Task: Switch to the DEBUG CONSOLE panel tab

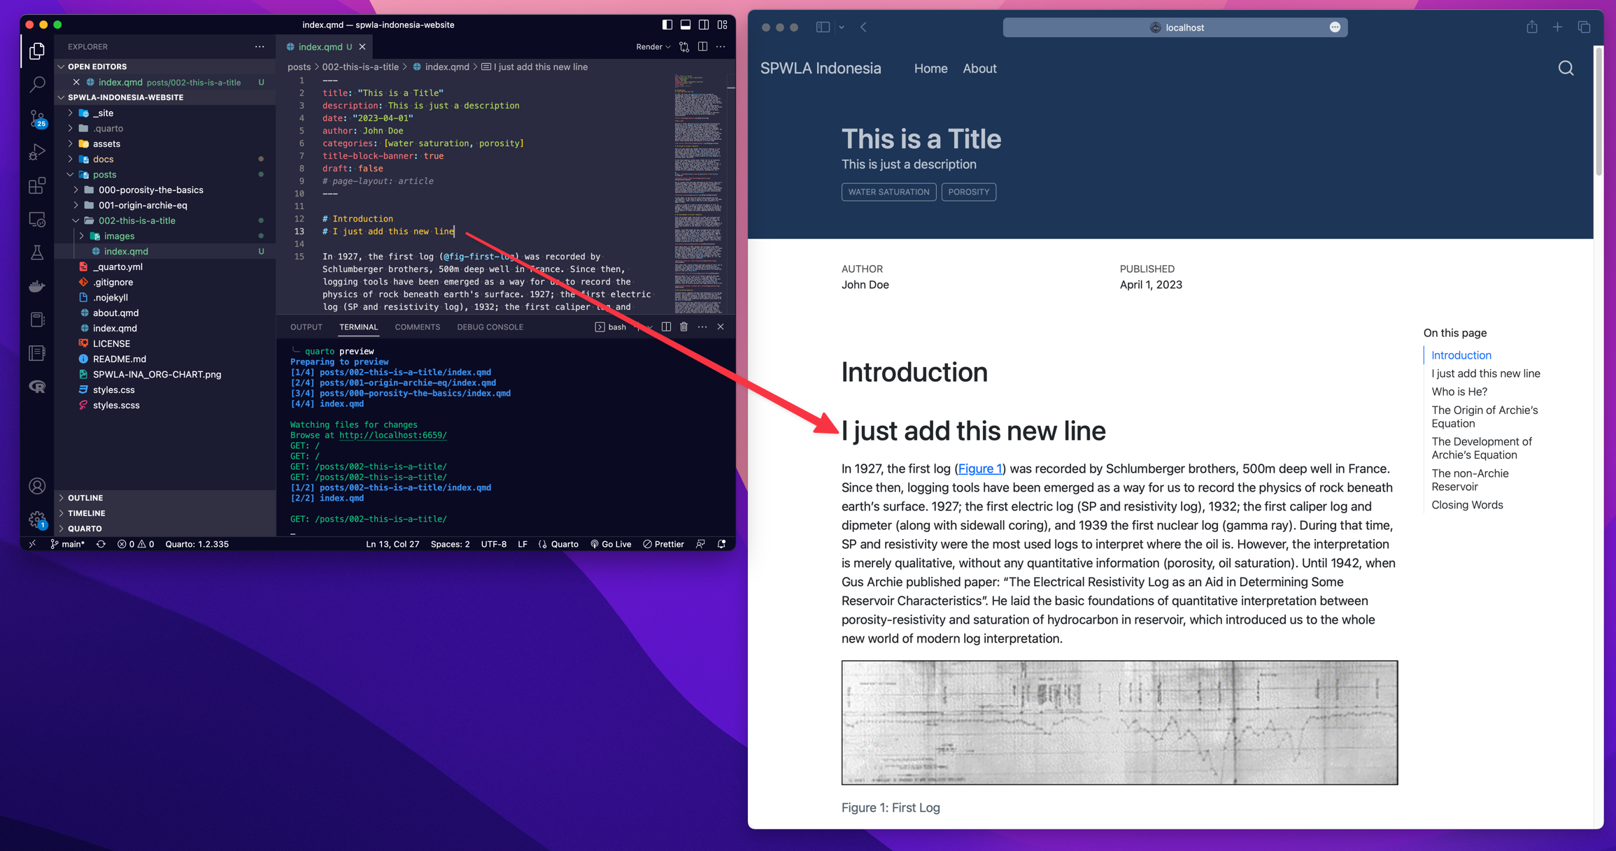Action: [490, 327]
